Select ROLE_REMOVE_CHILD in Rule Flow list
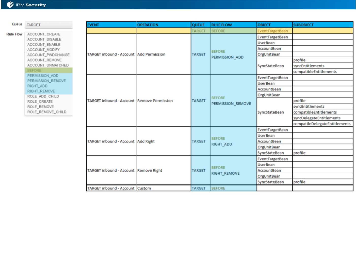The image size is (356, 260). (x=48, y=112)
